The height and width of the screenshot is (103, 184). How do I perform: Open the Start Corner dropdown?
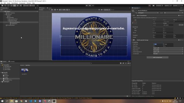click(x=168, y=48)
